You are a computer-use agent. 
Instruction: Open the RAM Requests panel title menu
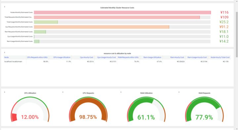204,93
